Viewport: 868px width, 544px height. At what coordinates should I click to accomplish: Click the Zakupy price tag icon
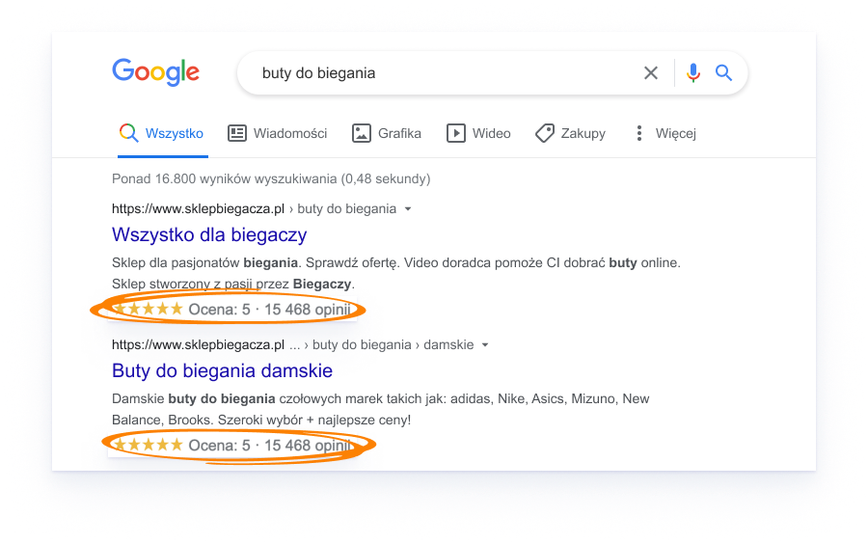pos(545,133)
